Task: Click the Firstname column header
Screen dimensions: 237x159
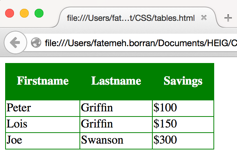Action: pyautogui.click(x=43, y=81)
